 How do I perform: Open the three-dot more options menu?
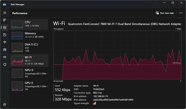pyautogui.click(x=181, y=13)
